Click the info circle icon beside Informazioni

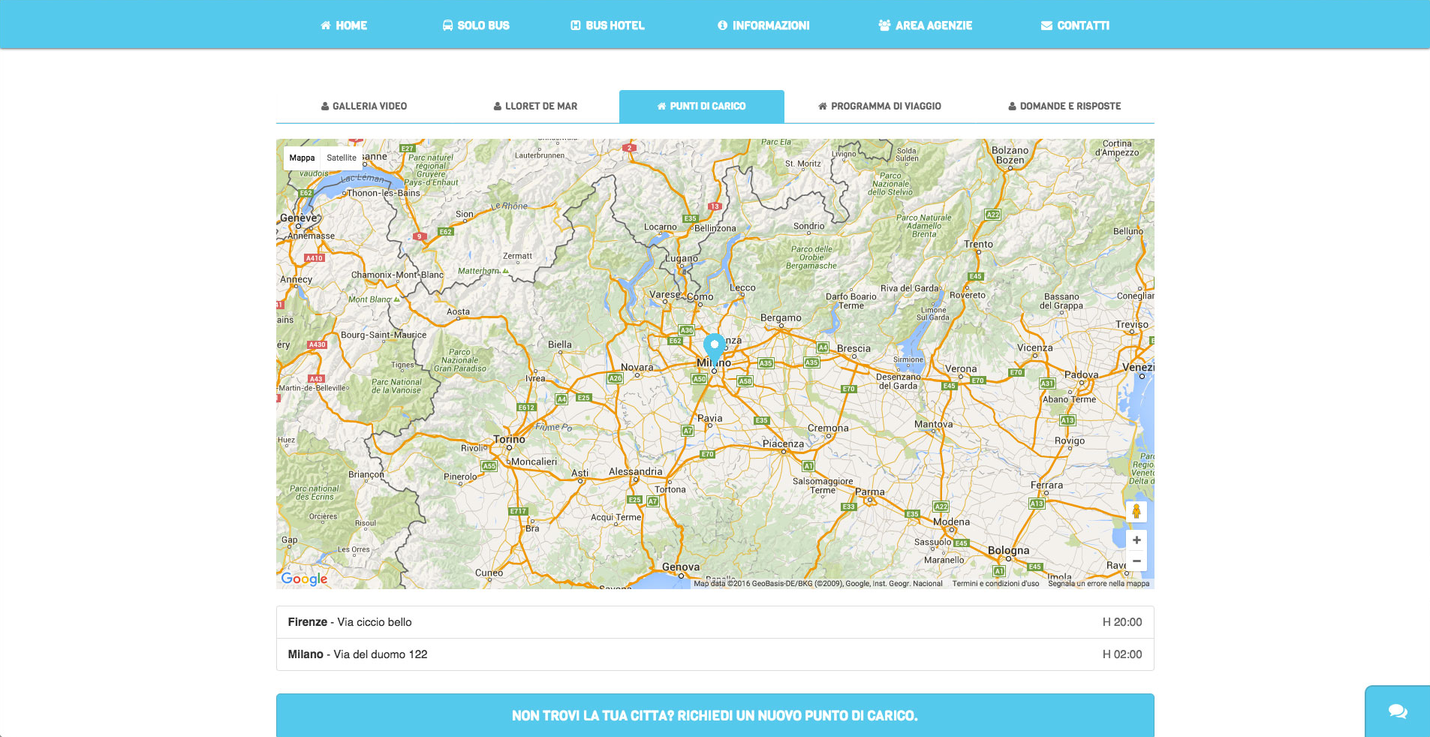coord(723,26)
